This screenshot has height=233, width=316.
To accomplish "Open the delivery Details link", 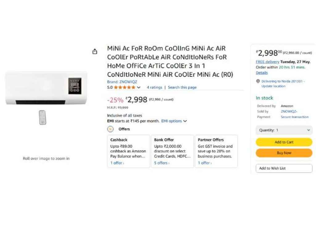I will click(262, 73).
